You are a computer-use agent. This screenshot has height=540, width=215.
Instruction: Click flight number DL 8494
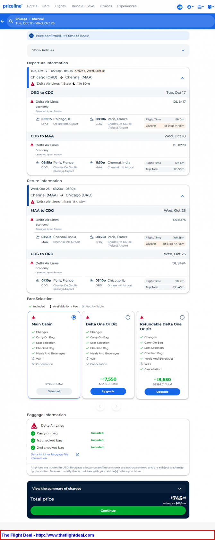pyautogui.click(x=179, y=263)
